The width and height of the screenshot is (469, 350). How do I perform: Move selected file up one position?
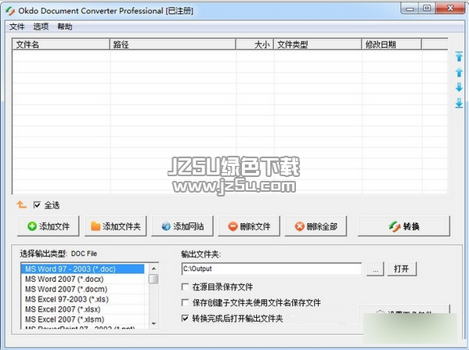(459, 72)
